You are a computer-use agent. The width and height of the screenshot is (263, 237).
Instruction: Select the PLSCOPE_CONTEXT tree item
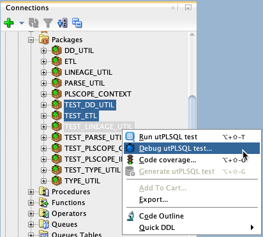[x=98, y=94]
